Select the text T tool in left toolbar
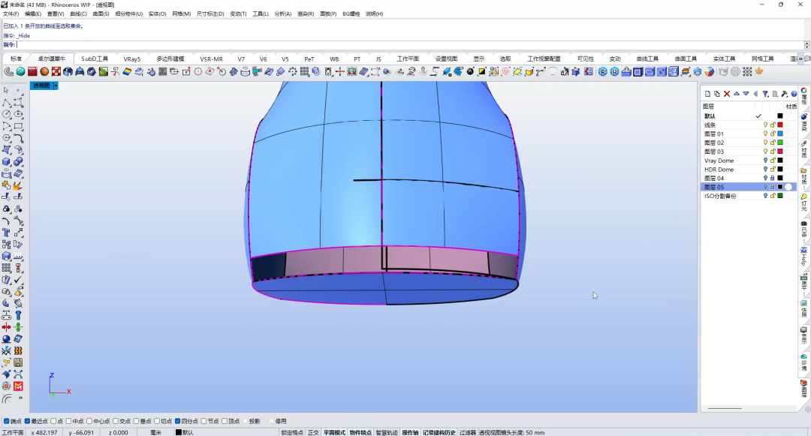 click(6, 233)
